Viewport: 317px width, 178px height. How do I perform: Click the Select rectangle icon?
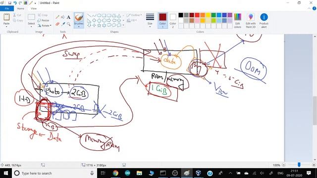(31, 17)
